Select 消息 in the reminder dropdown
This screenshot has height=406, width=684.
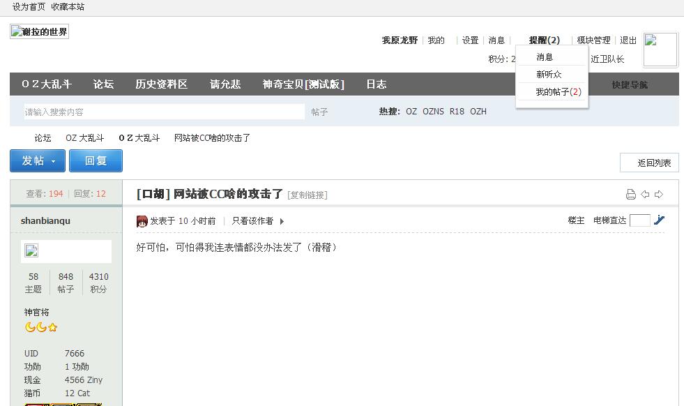545,57
